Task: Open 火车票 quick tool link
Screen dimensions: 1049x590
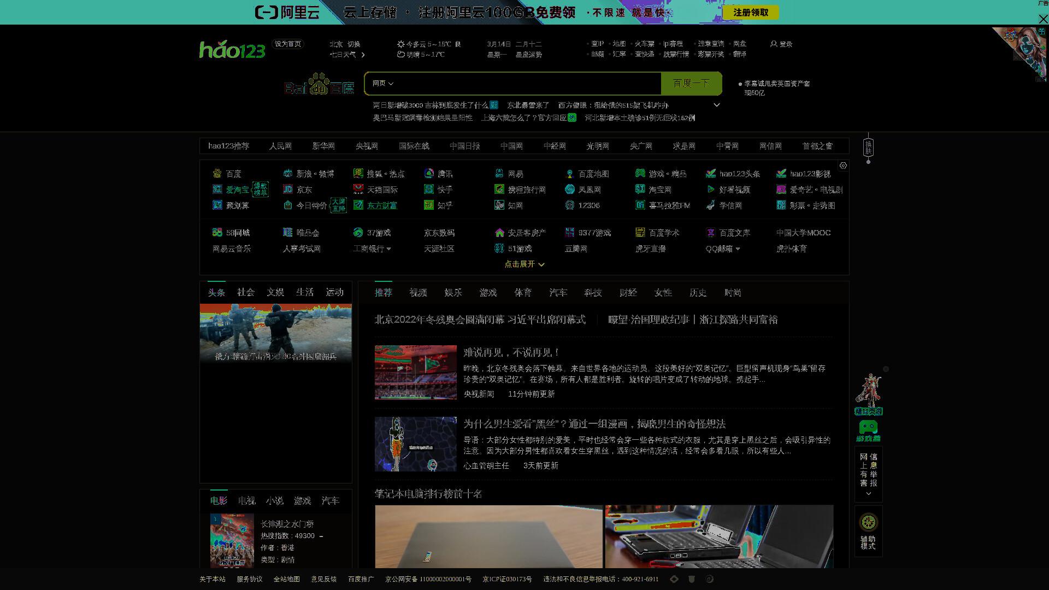Action: (x=644, y=44)
